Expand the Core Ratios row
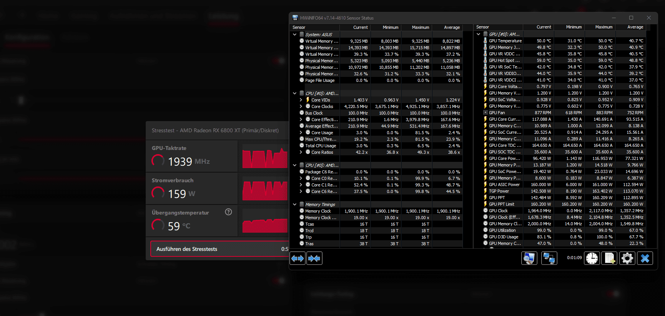The width and height of the screenshot is (665, 316). point(301,152)
